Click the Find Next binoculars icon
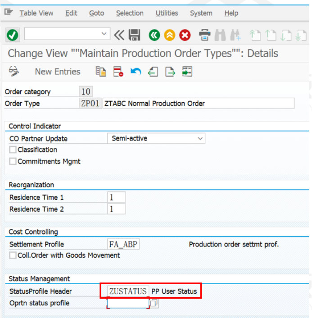Image resolution: width=312 pixels, height=318 pixels. [x=235, y=35]
